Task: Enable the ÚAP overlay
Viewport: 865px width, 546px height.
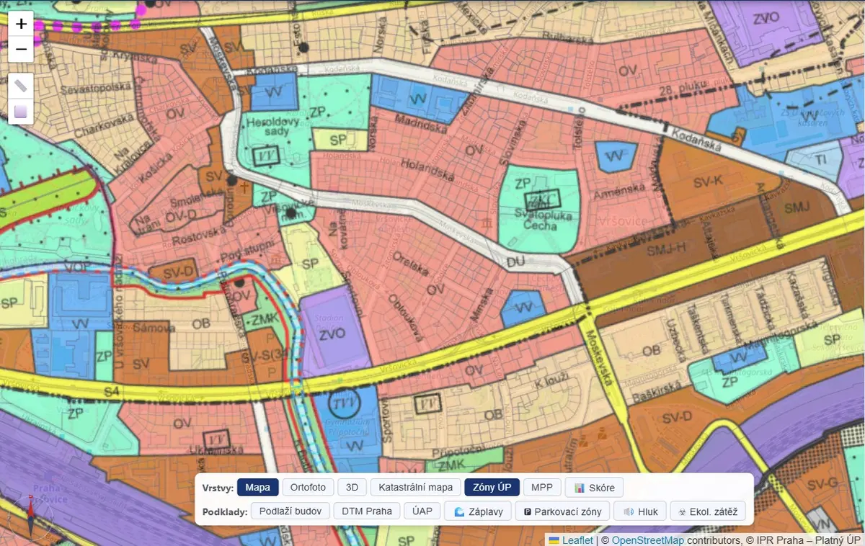Action: click(x=422, y=511)
